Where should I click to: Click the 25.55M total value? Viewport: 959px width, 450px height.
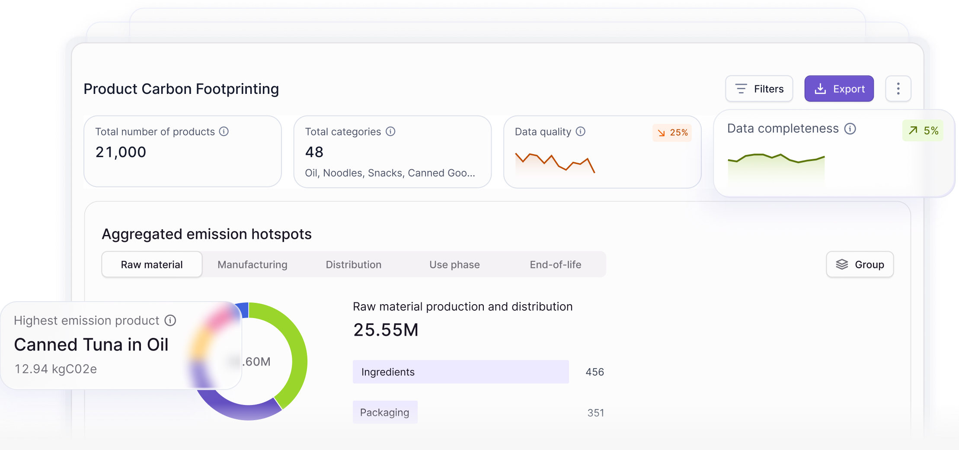[386, 330]
